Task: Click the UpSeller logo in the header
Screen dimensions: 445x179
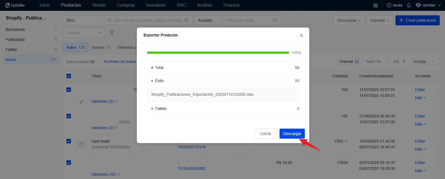Action: [15, 5]
